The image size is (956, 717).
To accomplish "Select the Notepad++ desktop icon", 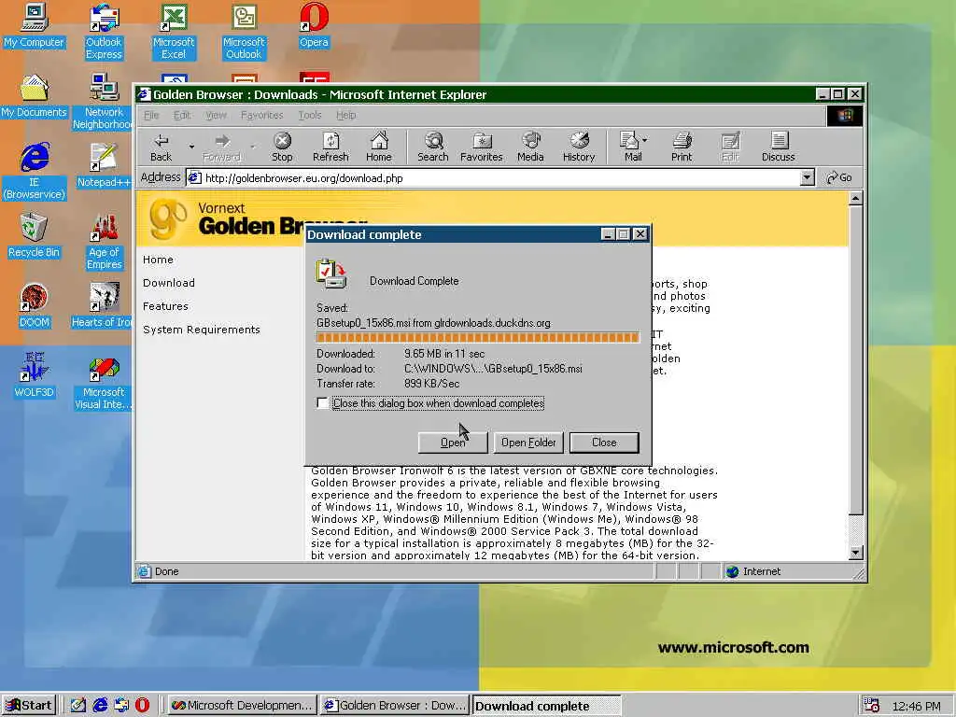I will (104, 166).
